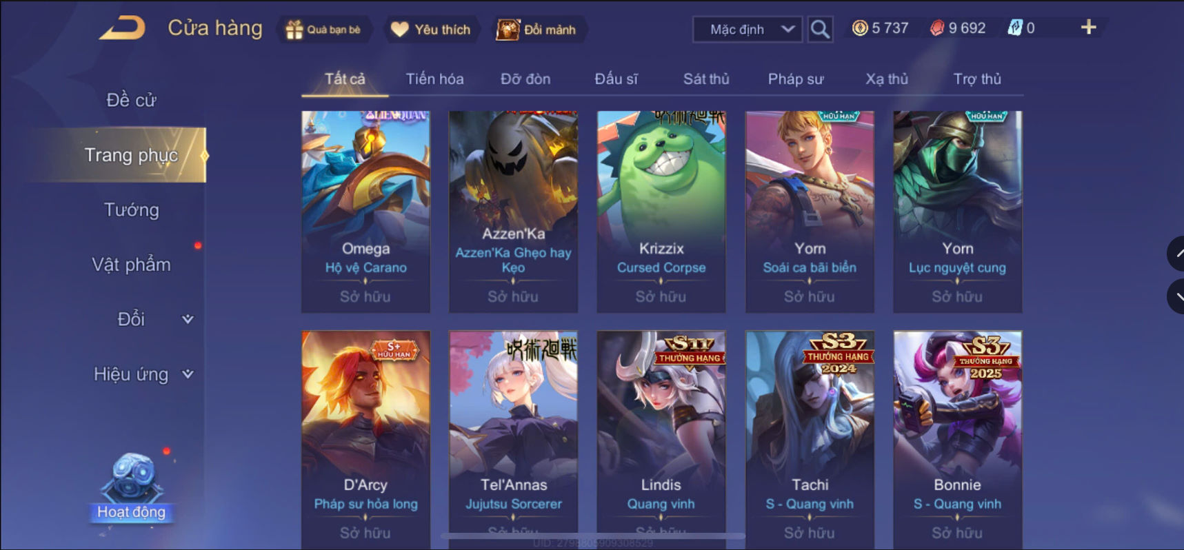This screenshot has width=1184, height=550.
Task: Open the Quà bạn bè gift icon
Action: (323, 30)
